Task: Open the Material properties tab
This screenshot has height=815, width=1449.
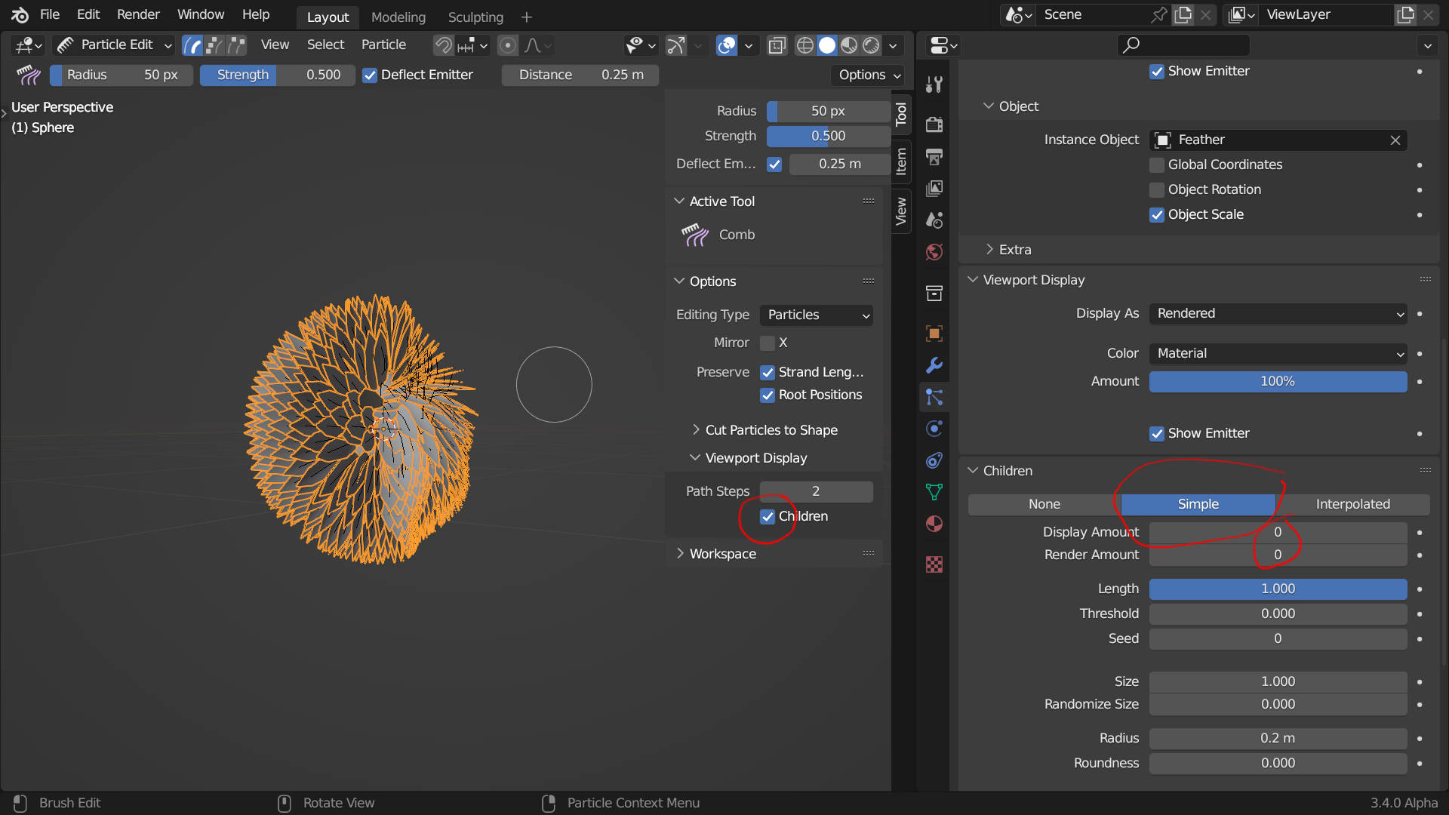Action: pos(934,523)
